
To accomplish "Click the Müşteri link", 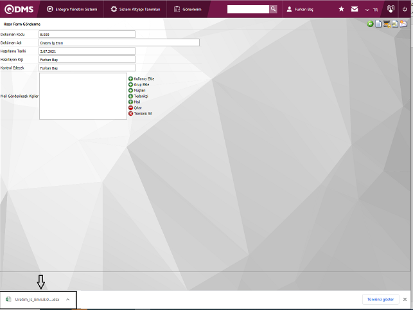I will (139, 90).
